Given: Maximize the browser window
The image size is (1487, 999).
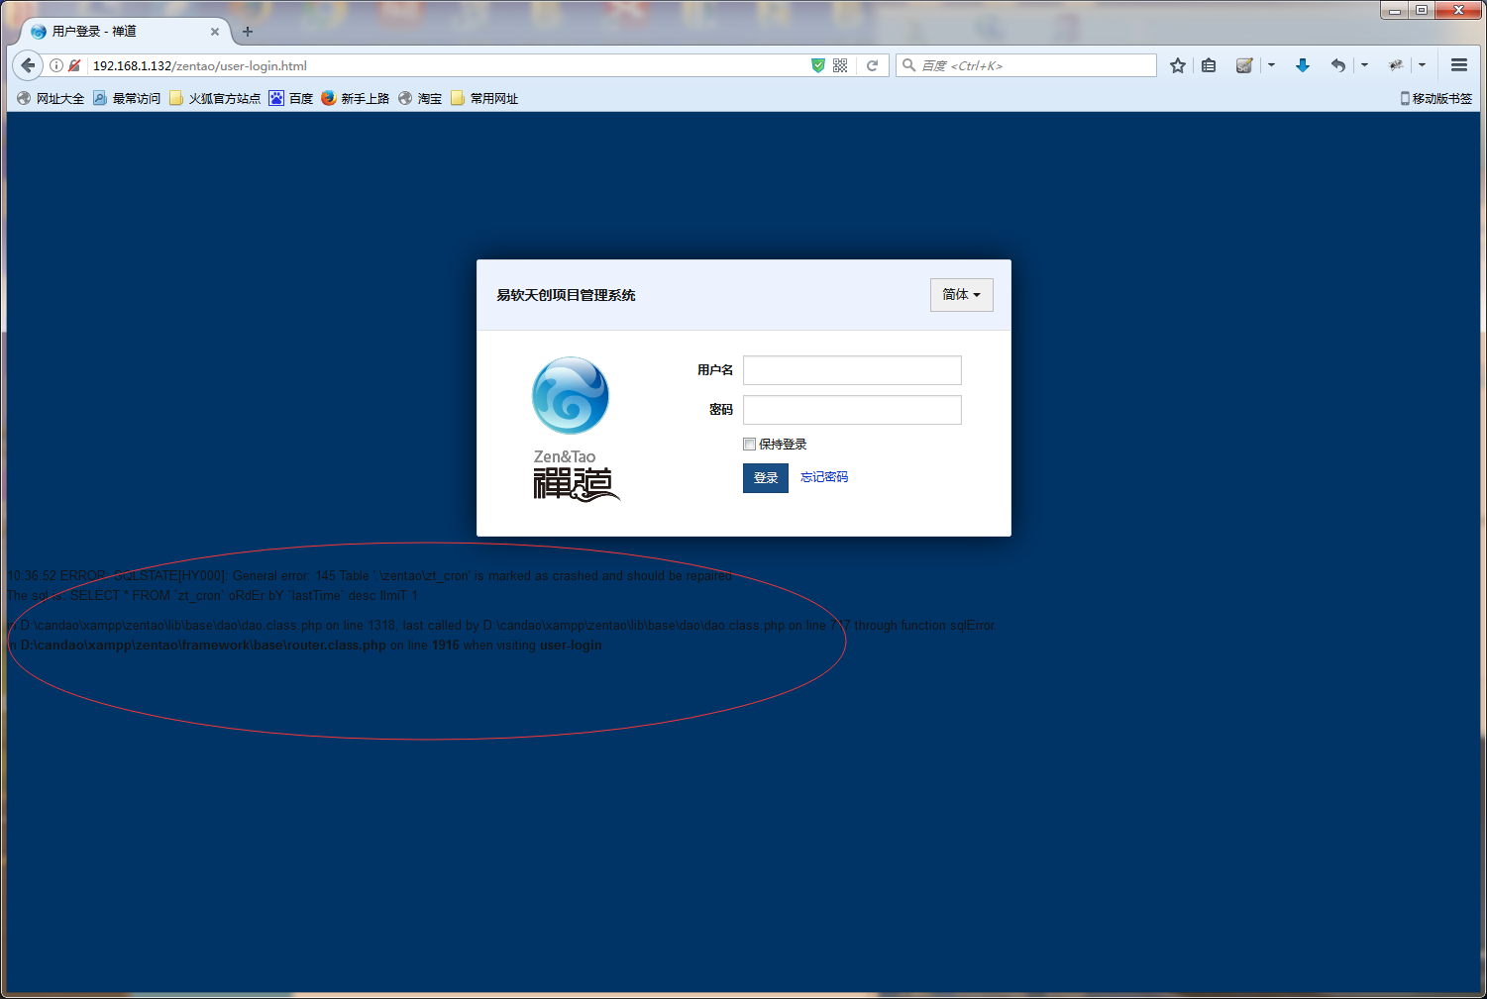Looking at the screenshot, I should [x=1422, y=10].
